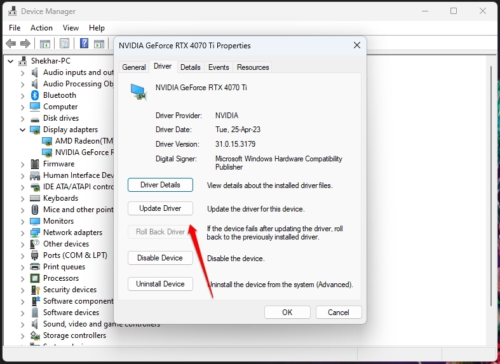Click the Driver Details button
500x364 pixels.
[160, 185]
